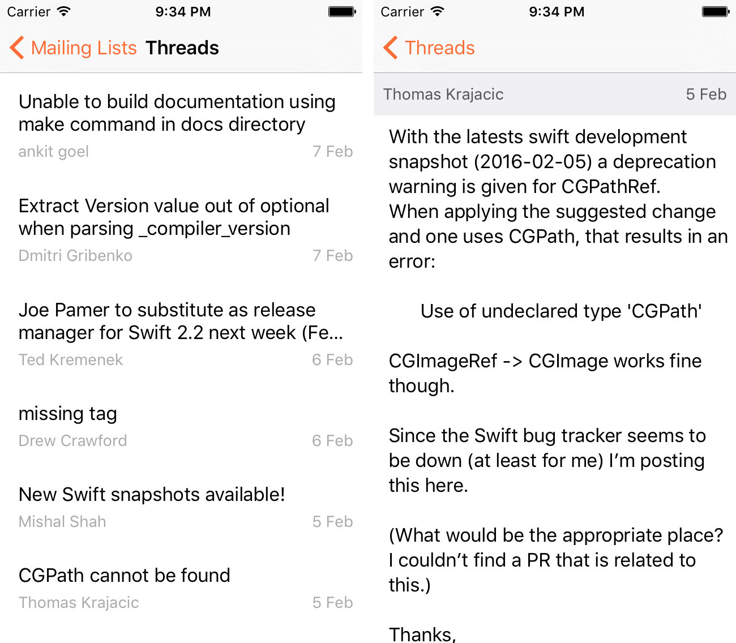This screenshot has height=643, width=736.
Task: Tap the left screen's battery icon
Action: [x=342, y=11]
